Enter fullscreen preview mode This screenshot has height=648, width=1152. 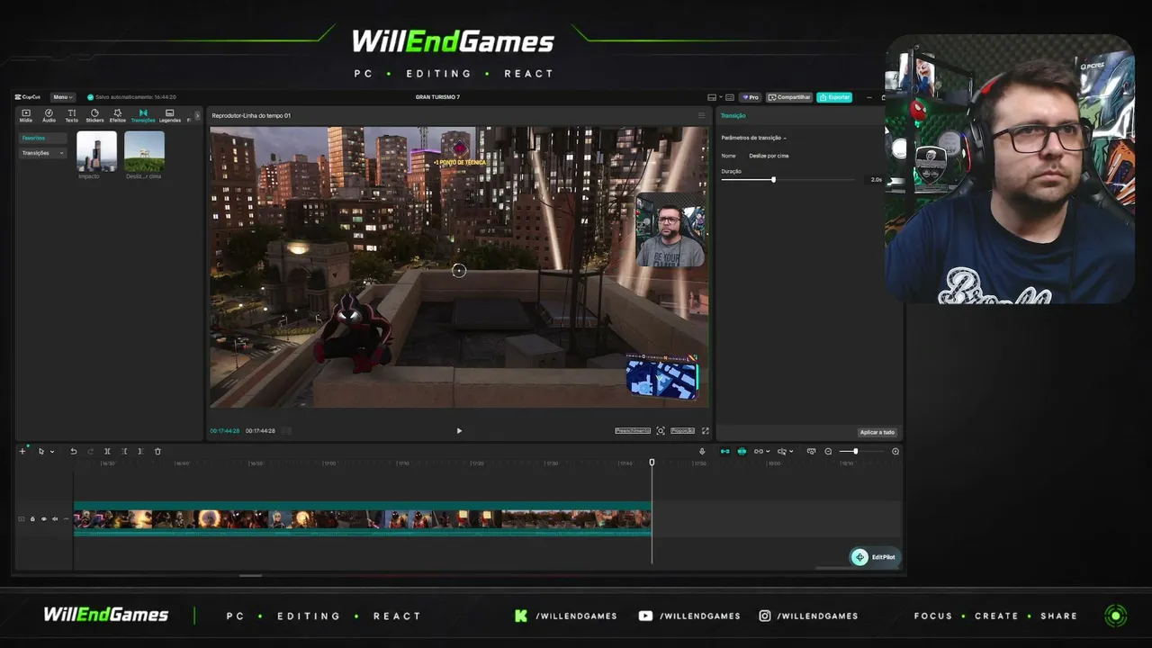(x=706, y=431)
